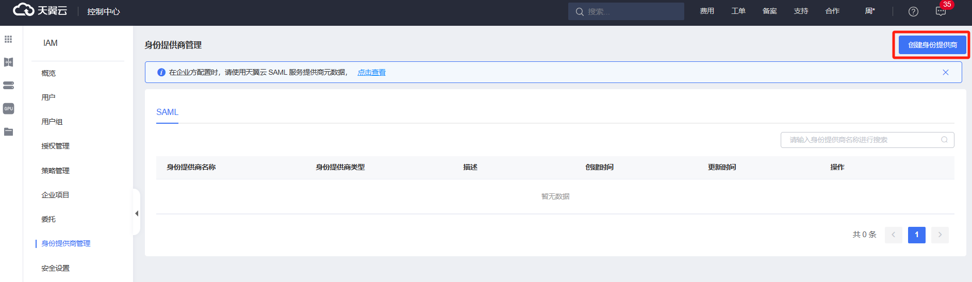972x282 pixels.
Task: Click the folder icon in left rail
Action: click(8, 132)
